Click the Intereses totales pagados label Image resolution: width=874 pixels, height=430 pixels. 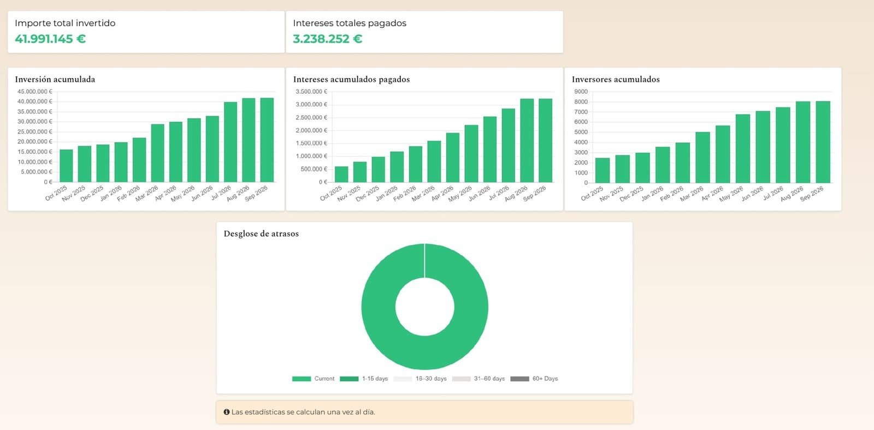click(350, 23)
